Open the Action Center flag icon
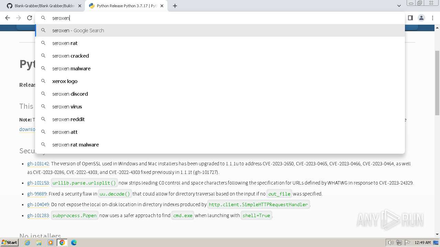 [x=407, y=243]
